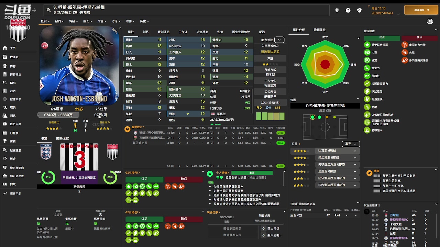Image resolution: width=440 pixels, height=247 pixels.
Task: Open 日程表 schedule calendar icon
Action: [5, 133]
